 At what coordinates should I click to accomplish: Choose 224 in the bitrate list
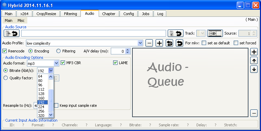(x=43, y=107)
